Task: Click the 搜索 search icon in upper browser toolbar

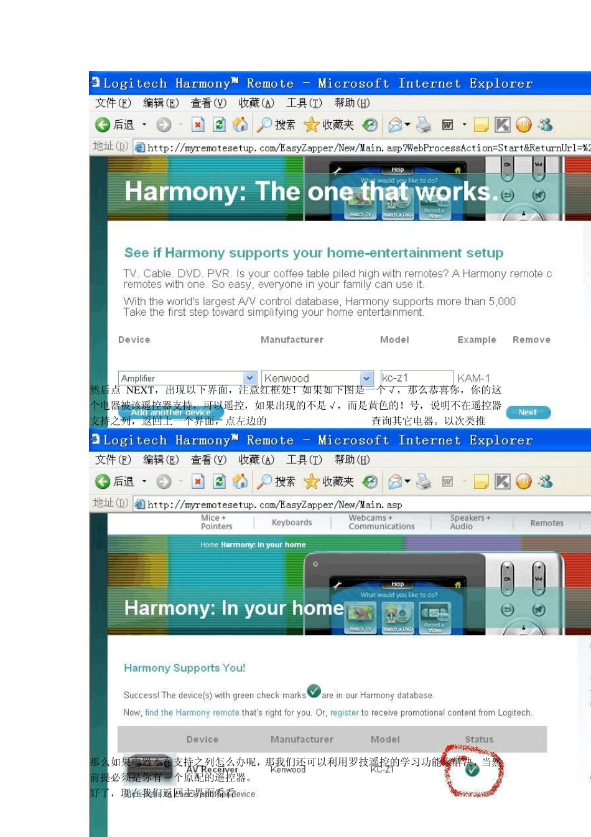Action: (x=264, y=125)
